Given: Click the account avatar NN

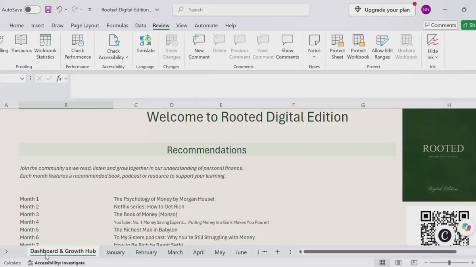Looking at the screenshot, I should pos(426,9).
